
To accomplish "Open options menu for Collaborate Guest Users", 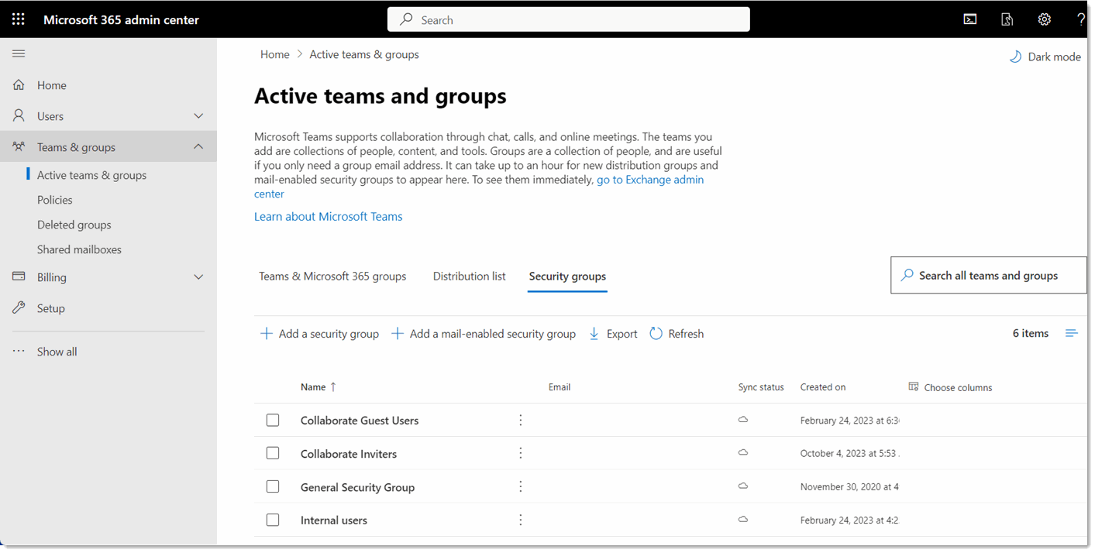I will [520, 420].
